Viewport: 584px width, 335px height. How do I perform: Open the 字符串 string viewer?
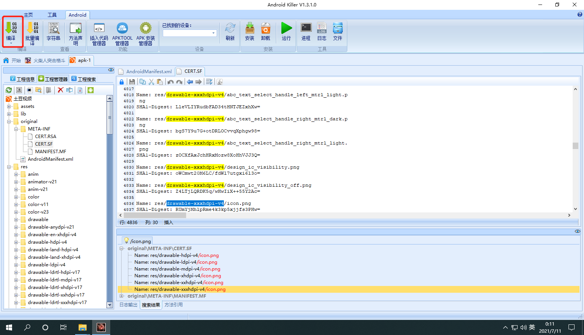[53, 32]
